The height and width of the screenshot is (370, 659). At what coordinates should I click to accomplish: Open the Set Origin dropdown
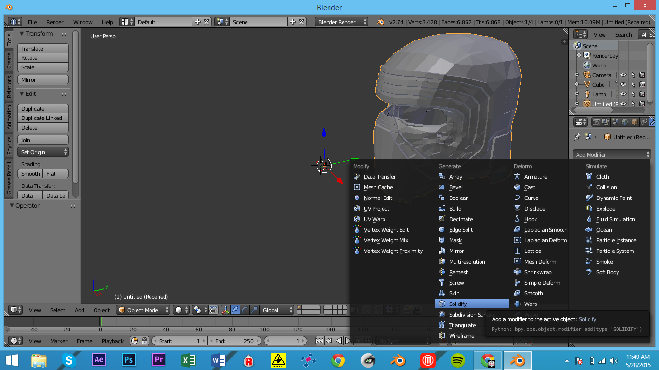tap(43, 152)
